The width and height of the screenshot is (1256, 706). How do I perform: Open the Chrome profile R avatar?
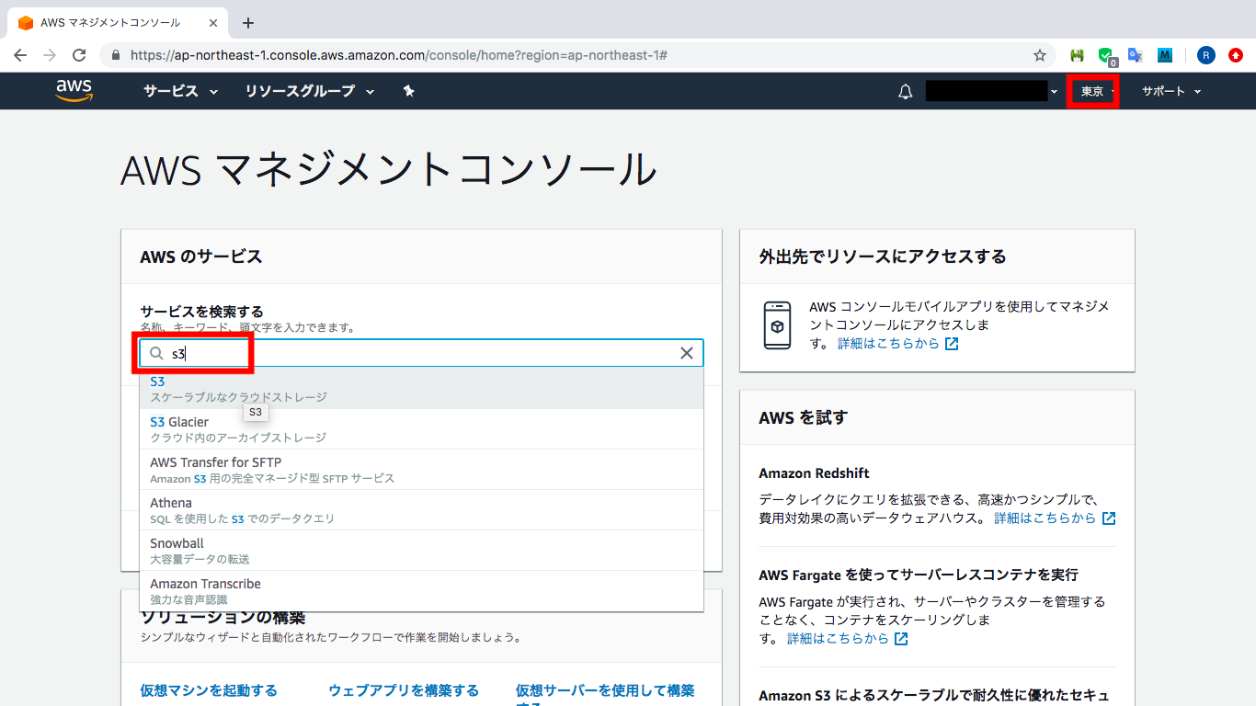(1206, 55)
